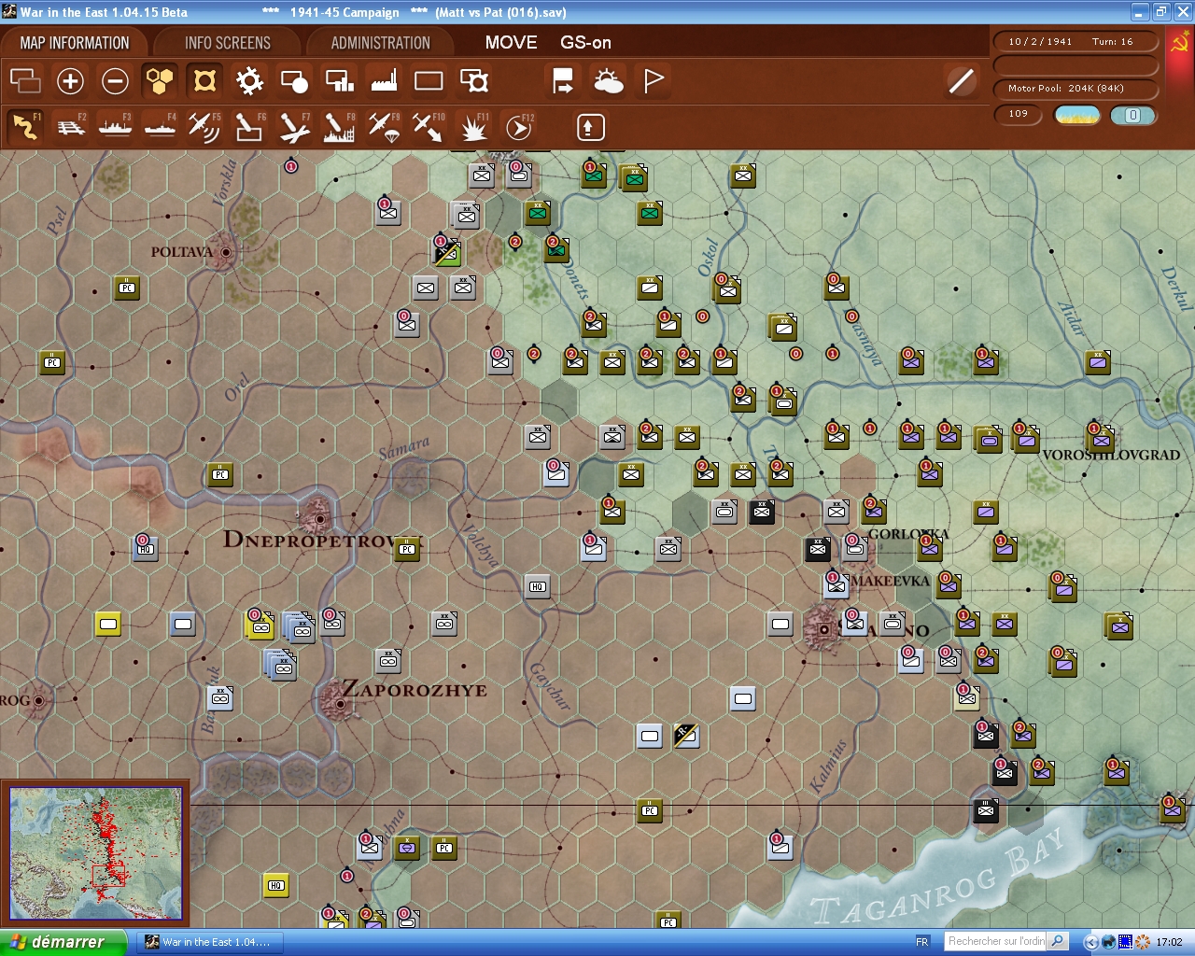Show the weather overlay icon

(608, 81)
